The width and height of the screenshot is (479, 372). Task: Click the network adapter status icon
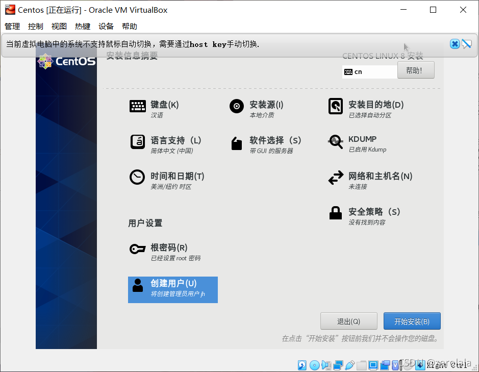338,365
